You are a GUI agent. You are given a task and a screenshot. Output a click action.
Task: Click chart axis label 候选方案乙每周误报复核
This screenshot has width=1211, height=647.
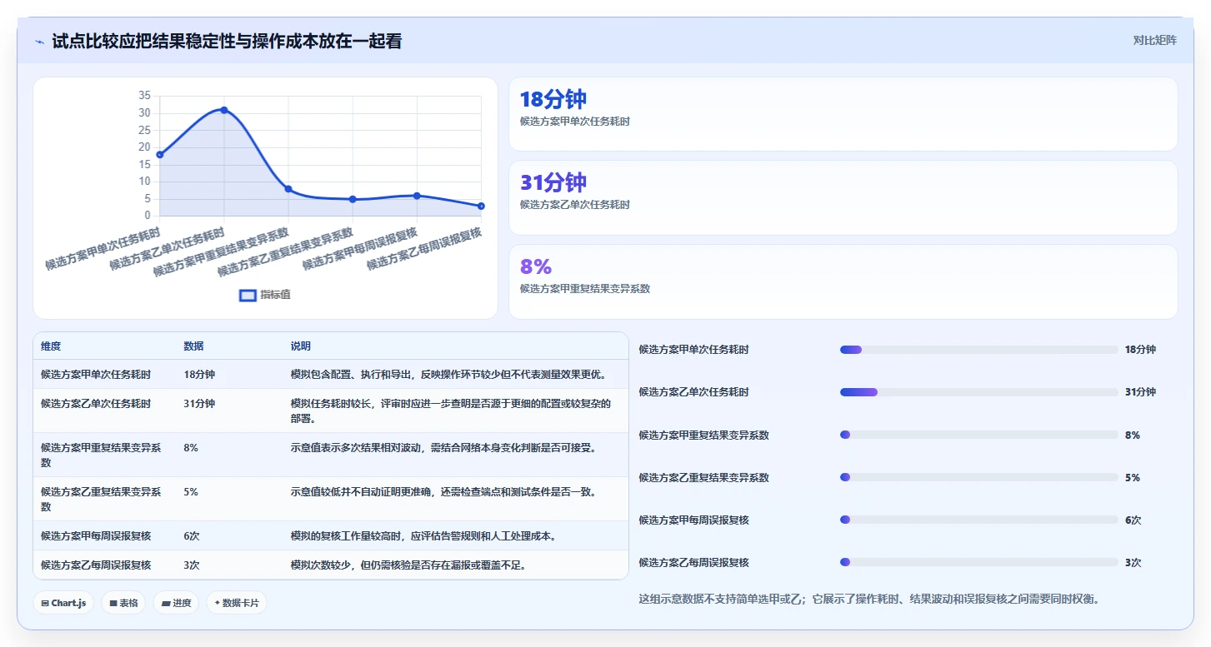click(424, 249)
